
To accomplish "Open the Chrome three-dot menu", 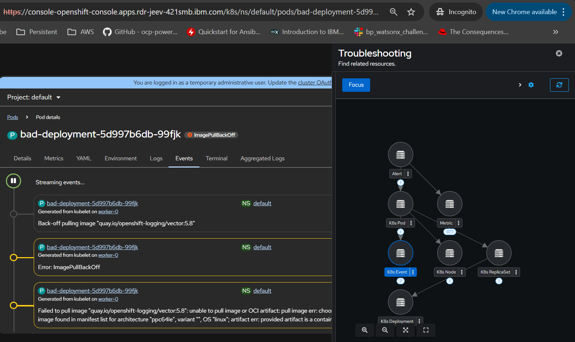I will tap(563, 12).
